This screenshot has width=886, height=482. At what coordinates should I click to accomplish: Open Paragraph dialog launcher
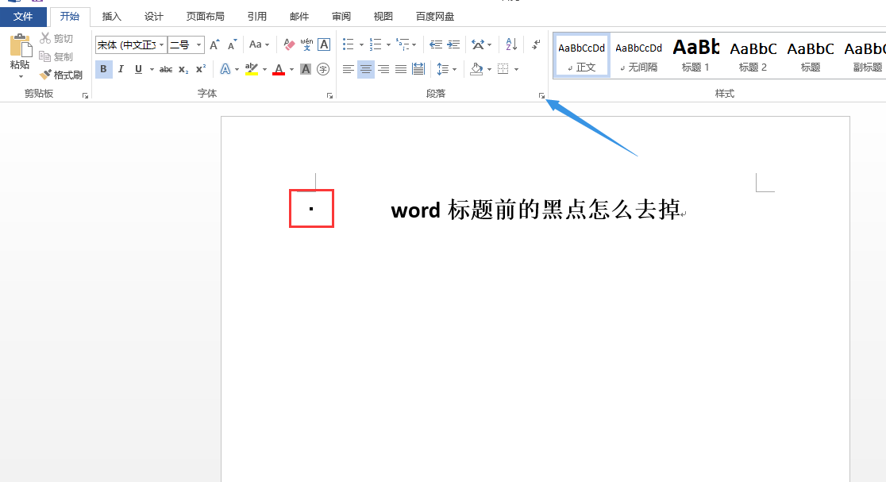point(541,96)
